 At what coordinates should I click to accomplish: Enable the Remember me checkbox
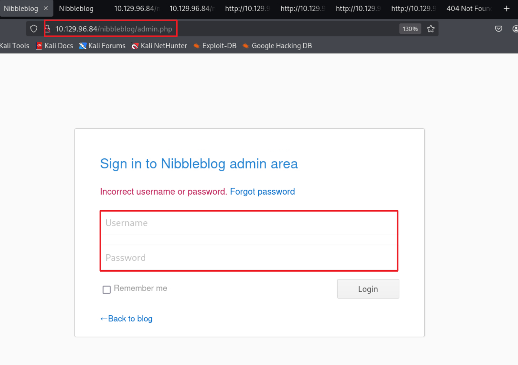coord(106,289)
